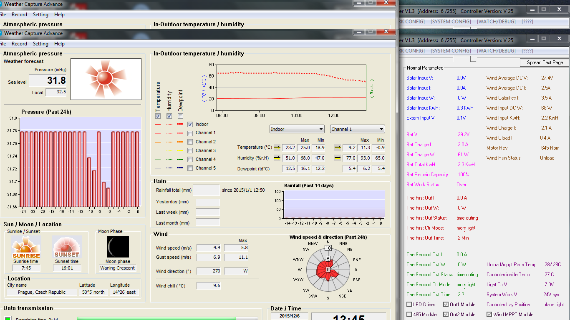Click the green data transmission status indicator

(x=8, y=319)
